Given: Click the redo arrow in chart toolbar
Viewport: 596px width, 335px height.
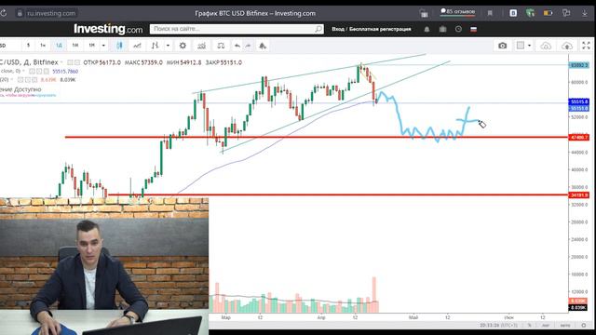Looking at the screenshot, I should (249, 46).
